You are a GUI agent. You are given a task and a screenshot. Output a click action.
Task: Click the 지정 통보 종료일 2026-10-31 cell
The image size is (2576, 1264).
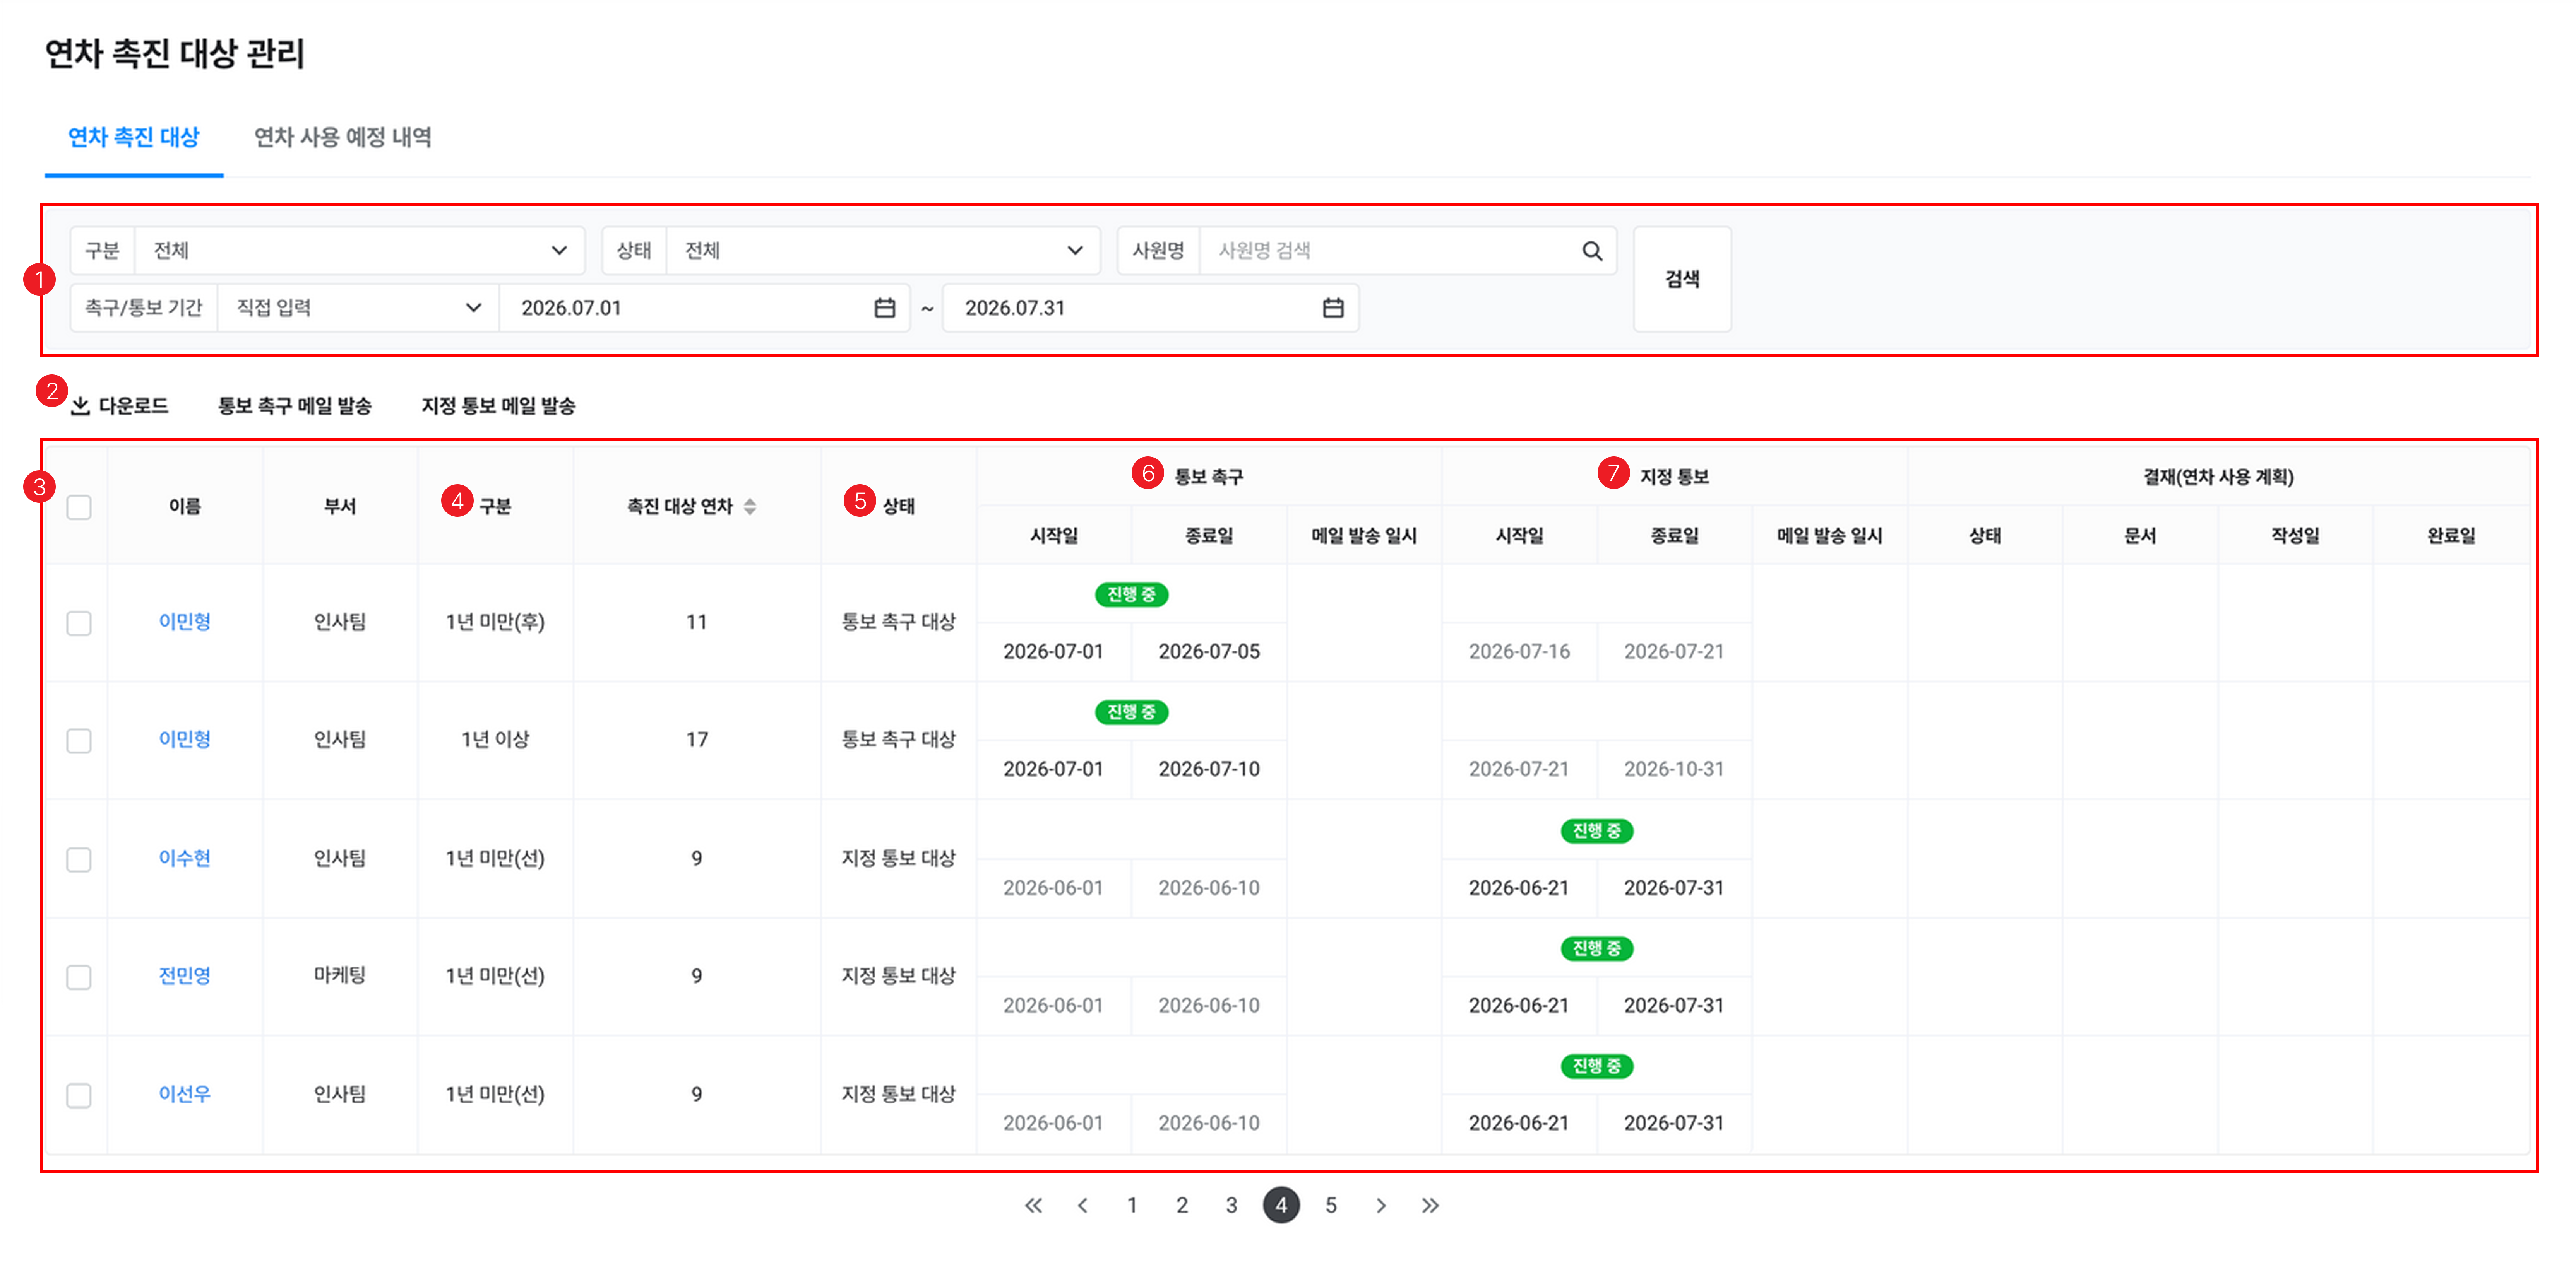[1674, 769]
